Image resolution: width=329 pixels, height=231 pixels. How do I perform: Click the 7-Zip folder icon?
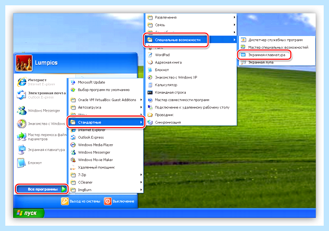pos(73,175)
